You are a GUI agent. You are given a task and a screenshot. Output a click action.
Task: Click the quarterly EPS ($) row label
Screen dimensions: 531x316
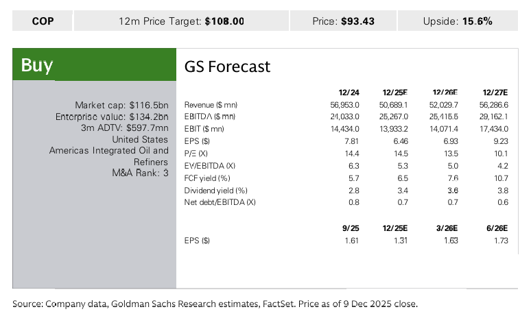pos(197,240)
